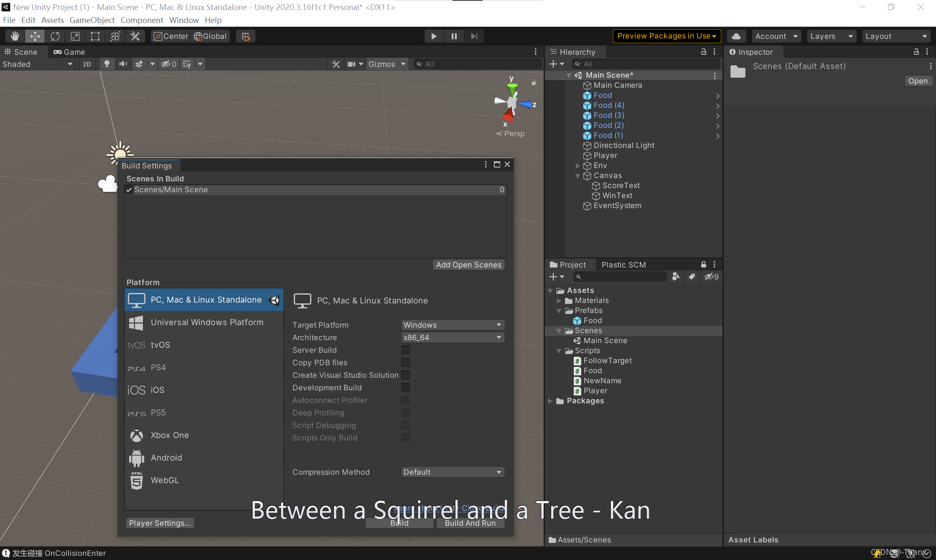Open Layout dropdown

tap(897, 36)
